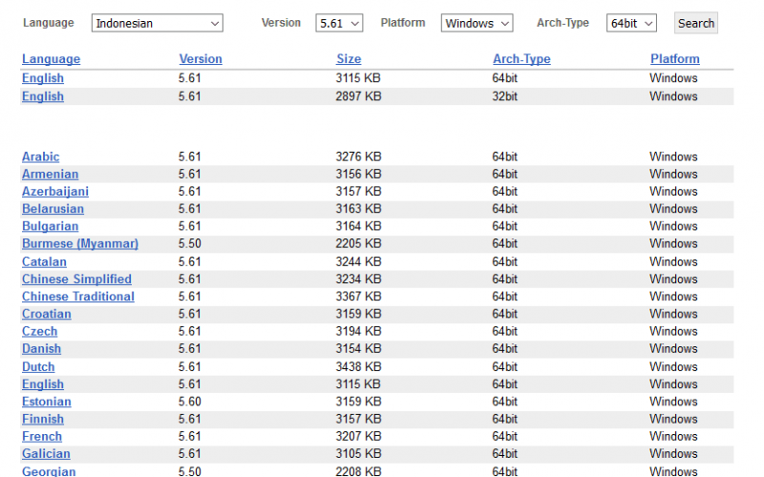Open the Armenian download link
The image size is (764, 477).
(x=51, y=175)
